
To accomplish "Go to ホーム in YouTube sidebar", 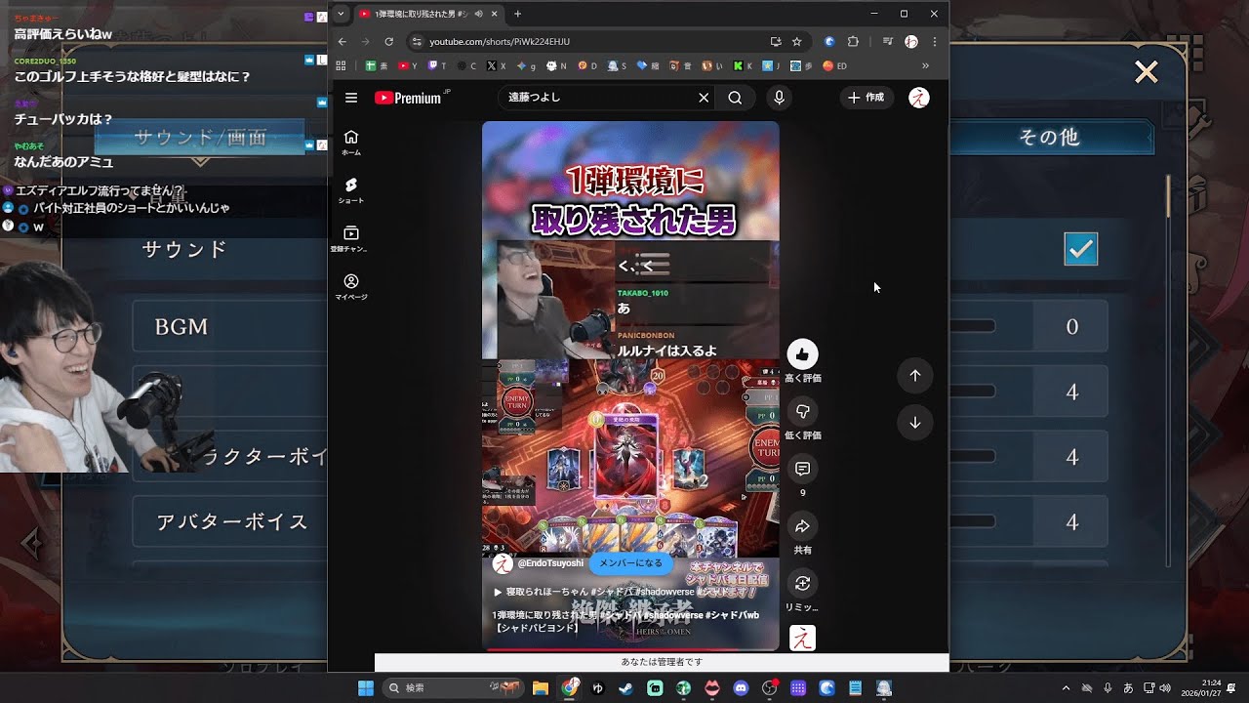I will [351, 143].
